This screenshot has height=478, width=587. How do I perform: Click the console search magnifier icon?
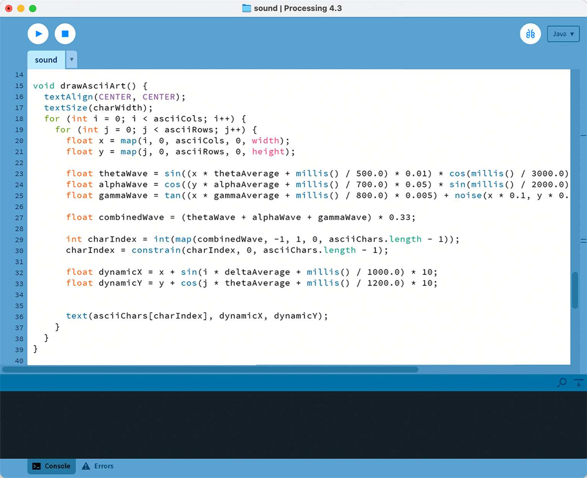(562, 382)
